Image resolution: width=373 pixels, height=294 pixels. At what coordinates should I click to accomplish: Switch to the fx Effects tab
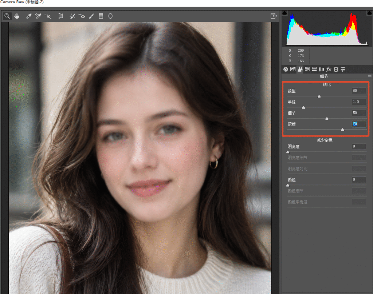tap(329, 69)
